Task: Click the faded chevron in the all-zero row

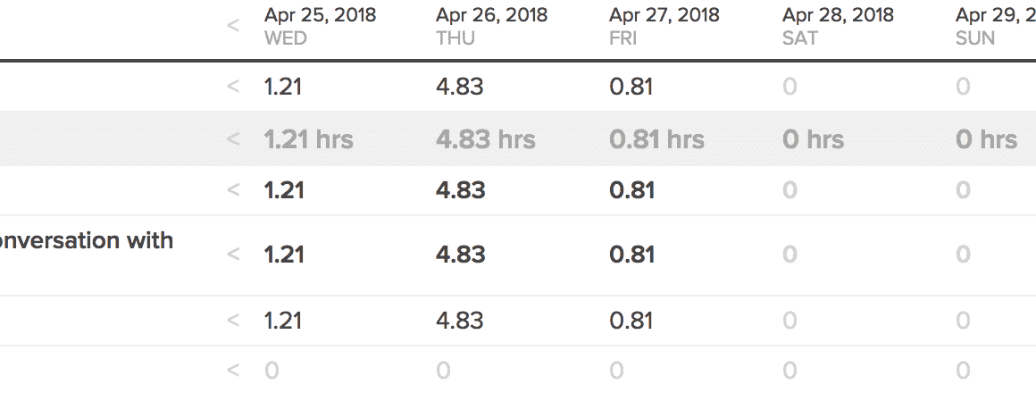Action: click(233, 370)
